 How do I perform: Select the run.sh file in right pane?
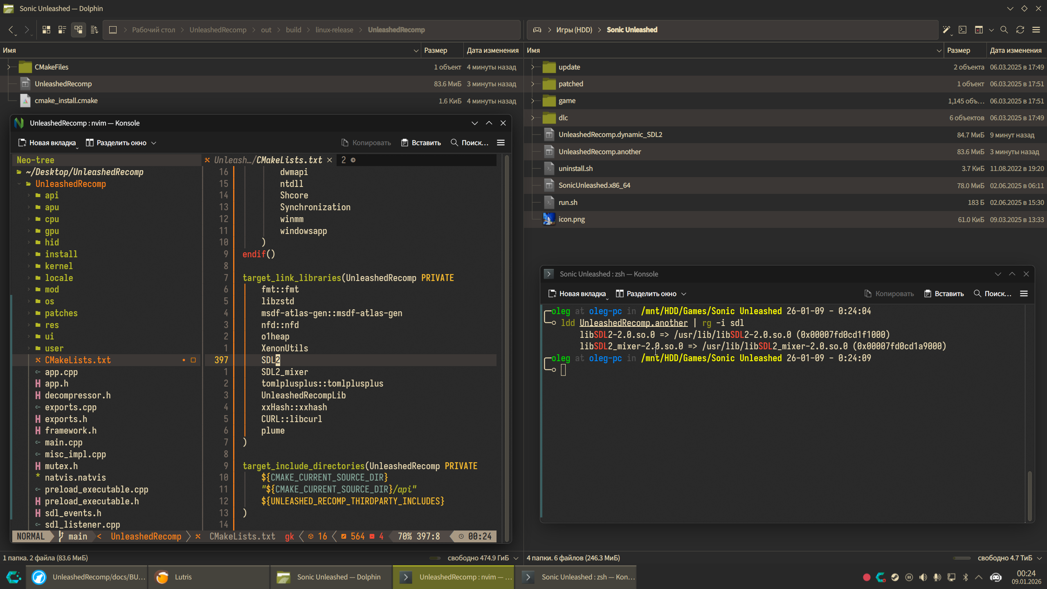568,202
